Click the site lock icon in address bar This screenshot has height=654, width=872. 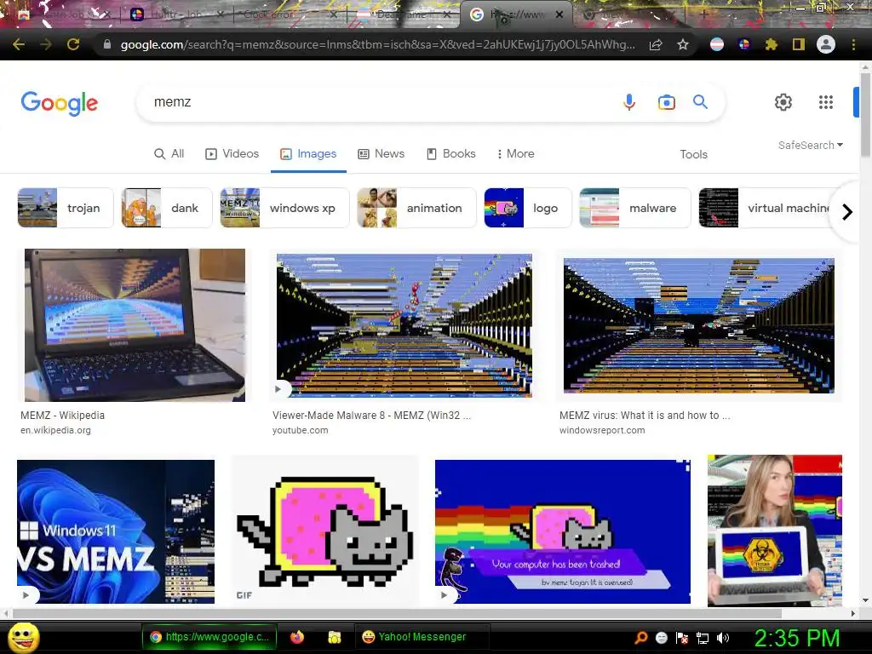[107, 44]
